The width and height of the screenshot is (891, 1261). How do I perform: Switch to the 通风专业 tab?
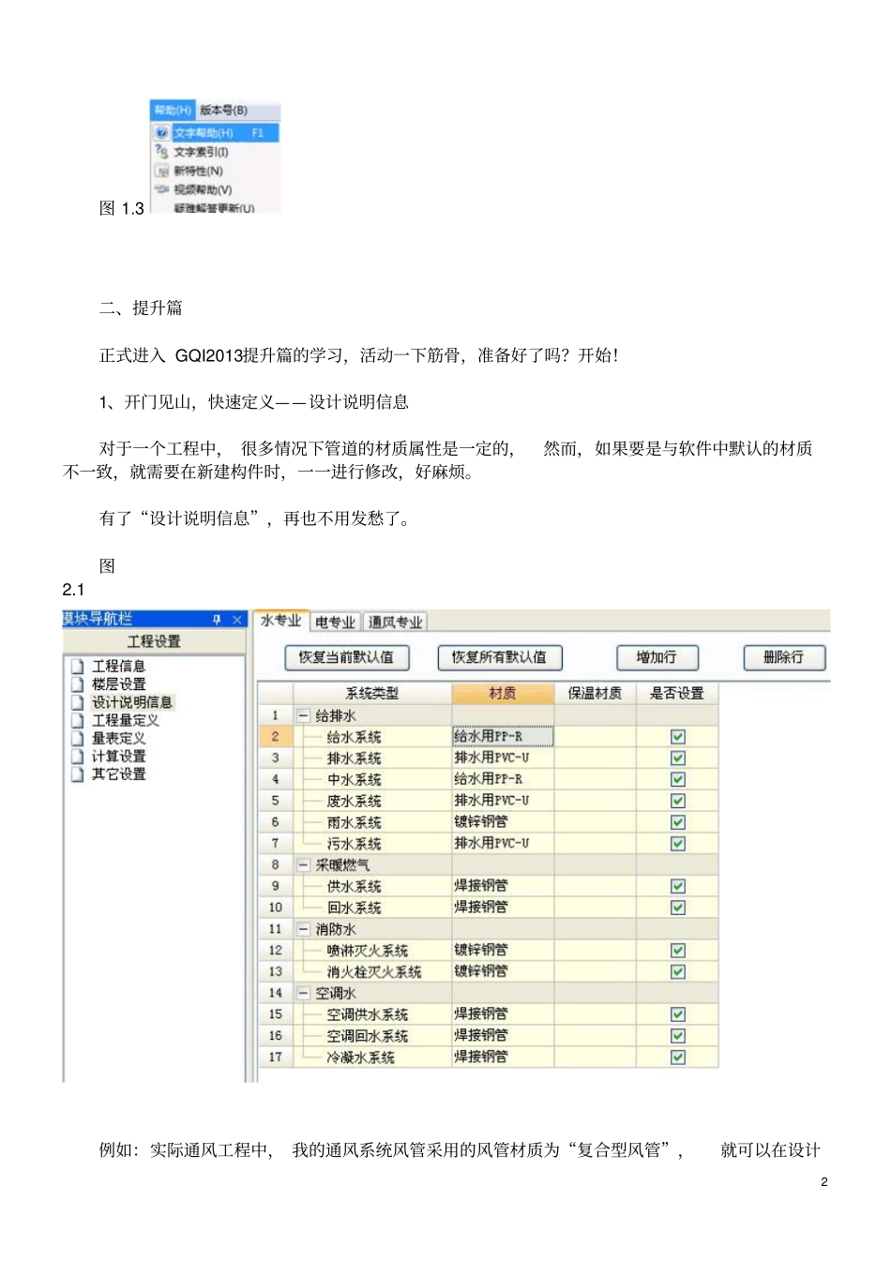[x=395, y=623]
